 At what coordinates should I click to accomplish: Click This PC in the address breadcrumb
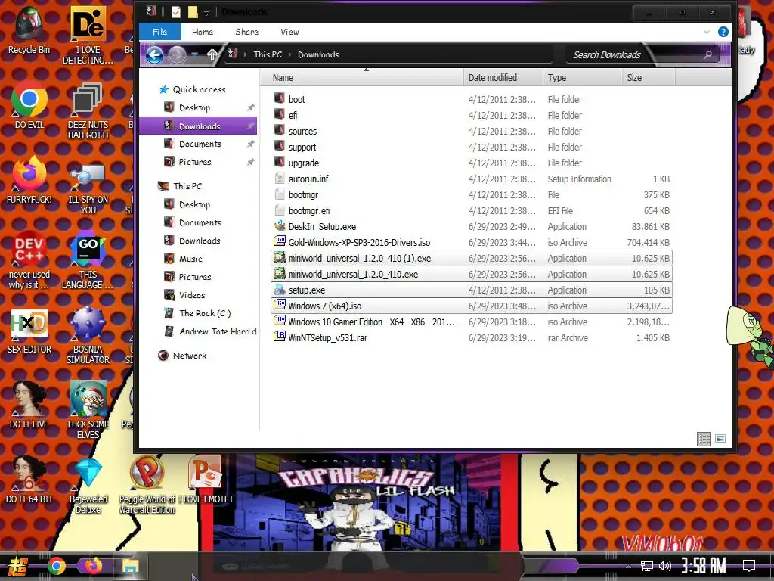tap(268, 54)
